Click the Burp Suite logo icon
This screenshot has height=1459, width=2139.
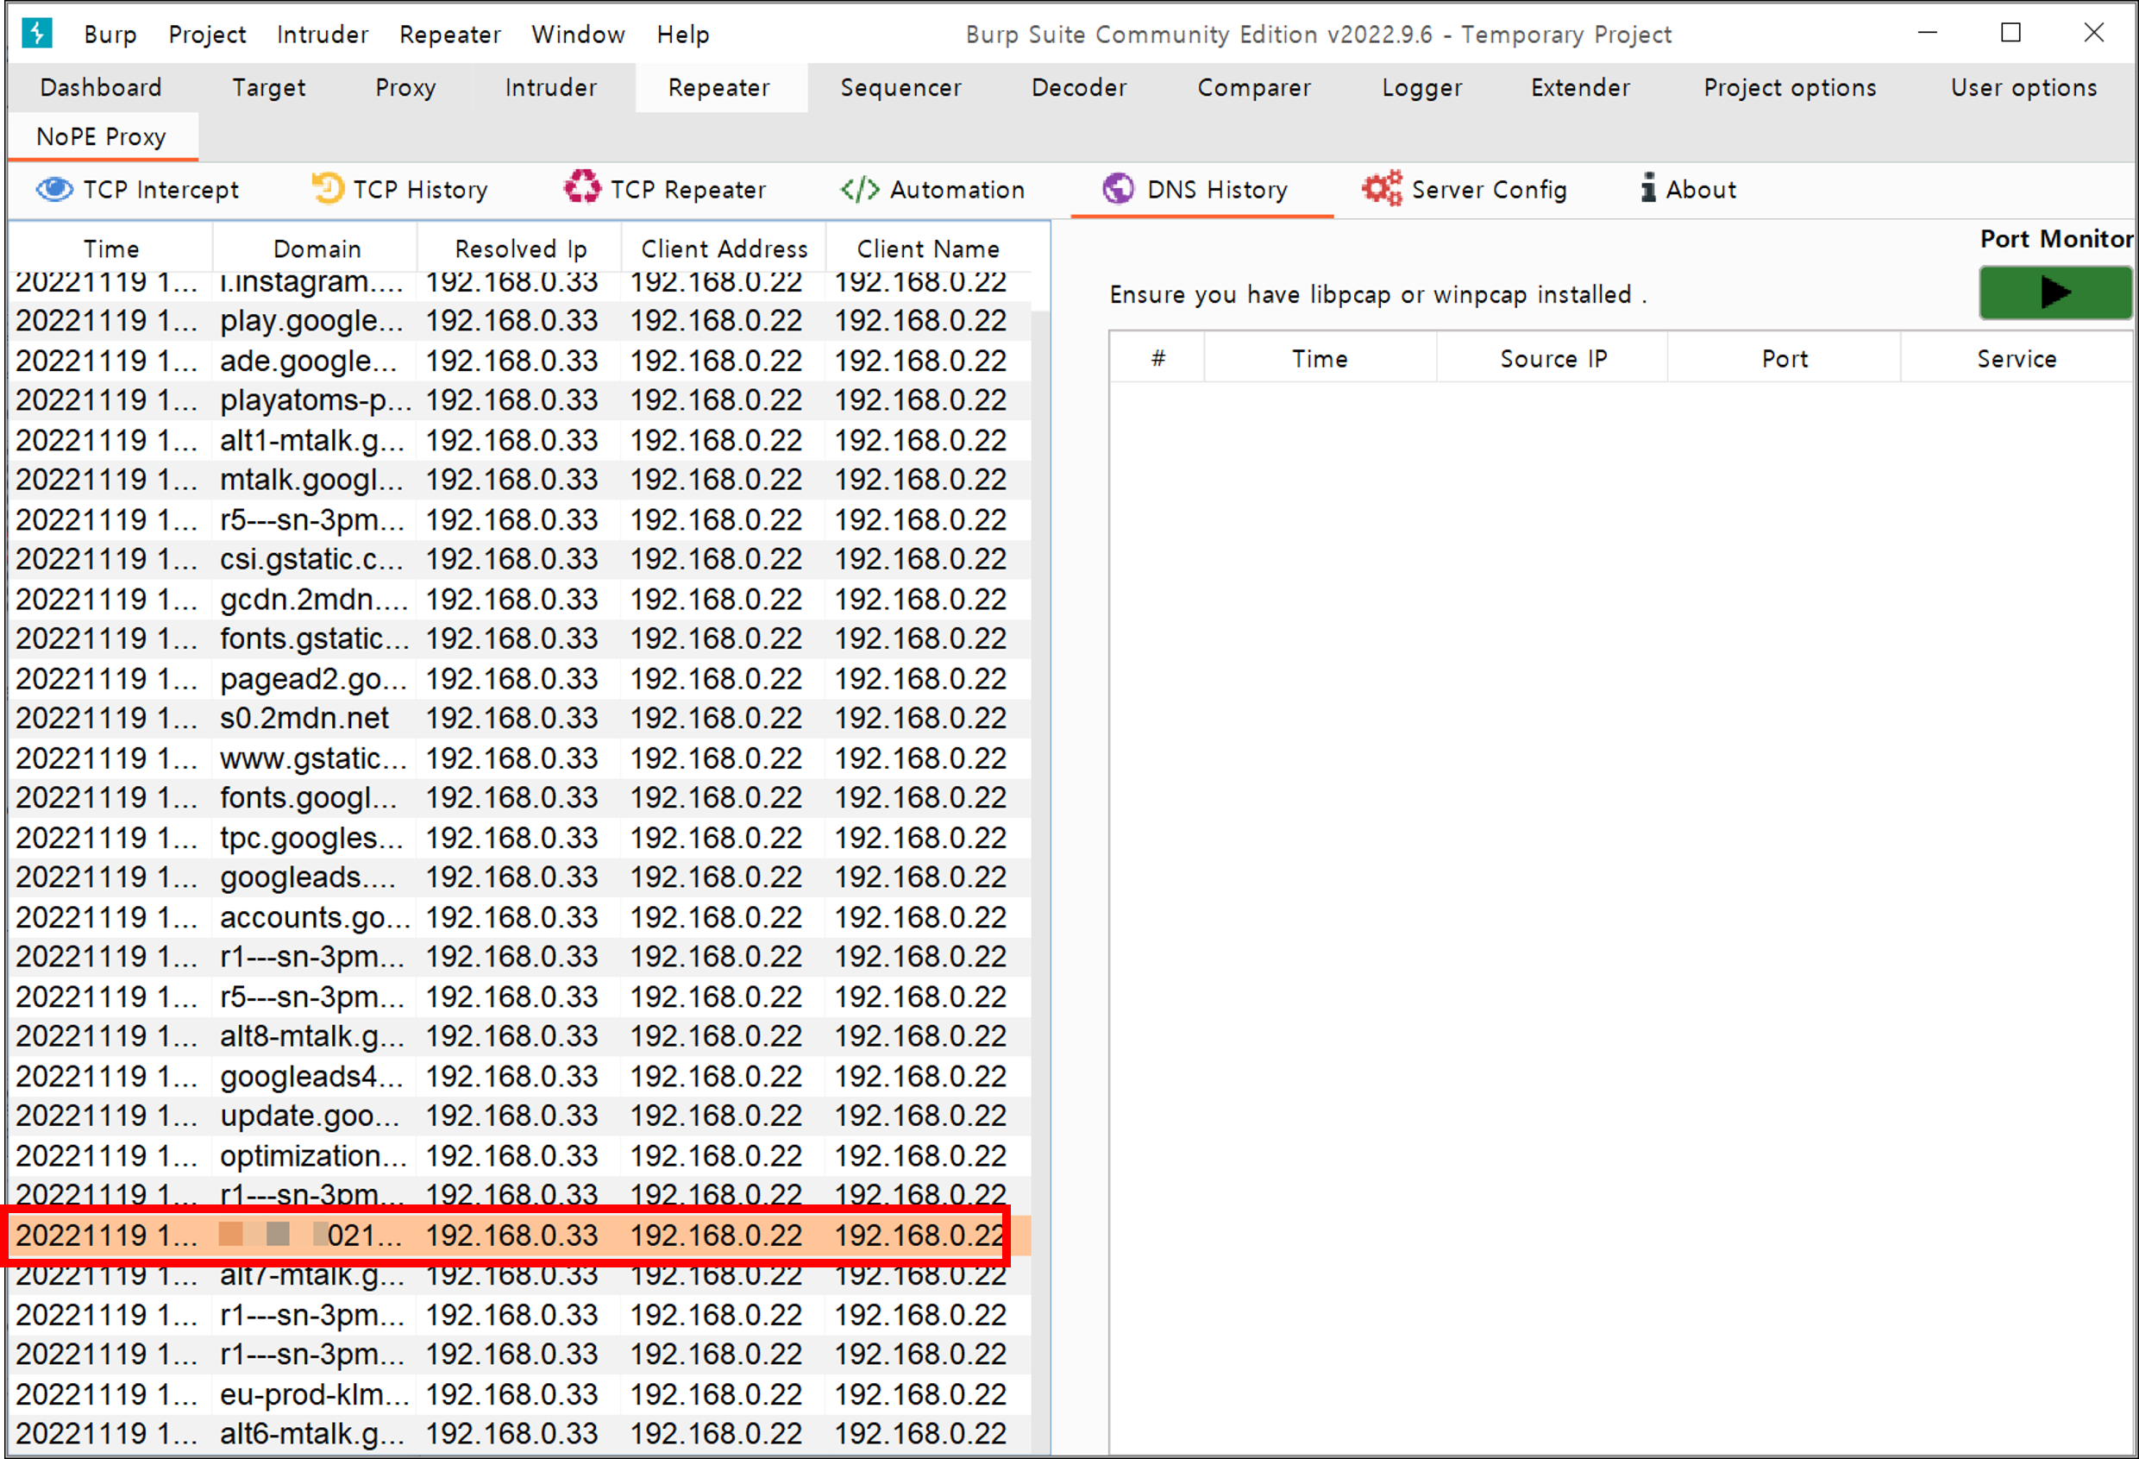pyautogui.click(x=37, y=33)
